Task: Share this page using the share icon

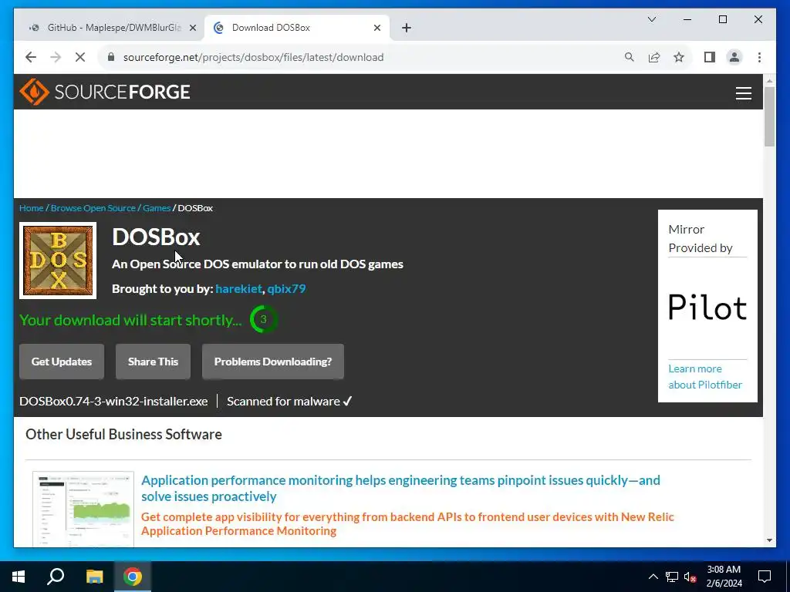Action: [x=654, y=57]
